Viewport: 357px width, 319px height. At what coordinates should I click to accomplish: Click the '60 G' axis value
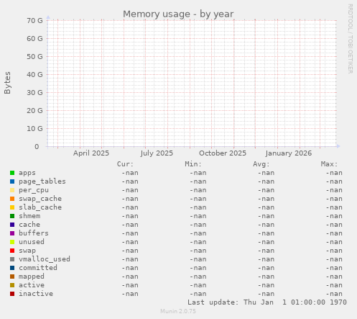click(34, 39)
